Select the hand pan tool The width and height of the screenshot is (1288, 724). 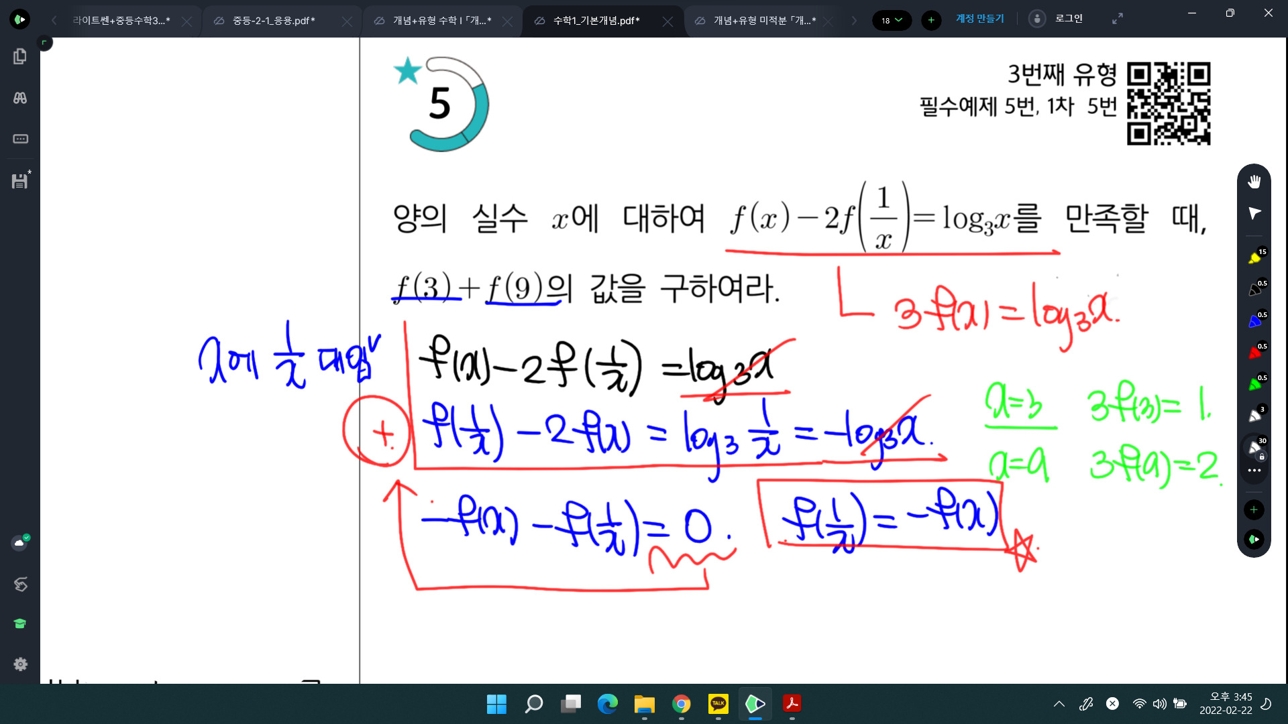point(1254,182)
